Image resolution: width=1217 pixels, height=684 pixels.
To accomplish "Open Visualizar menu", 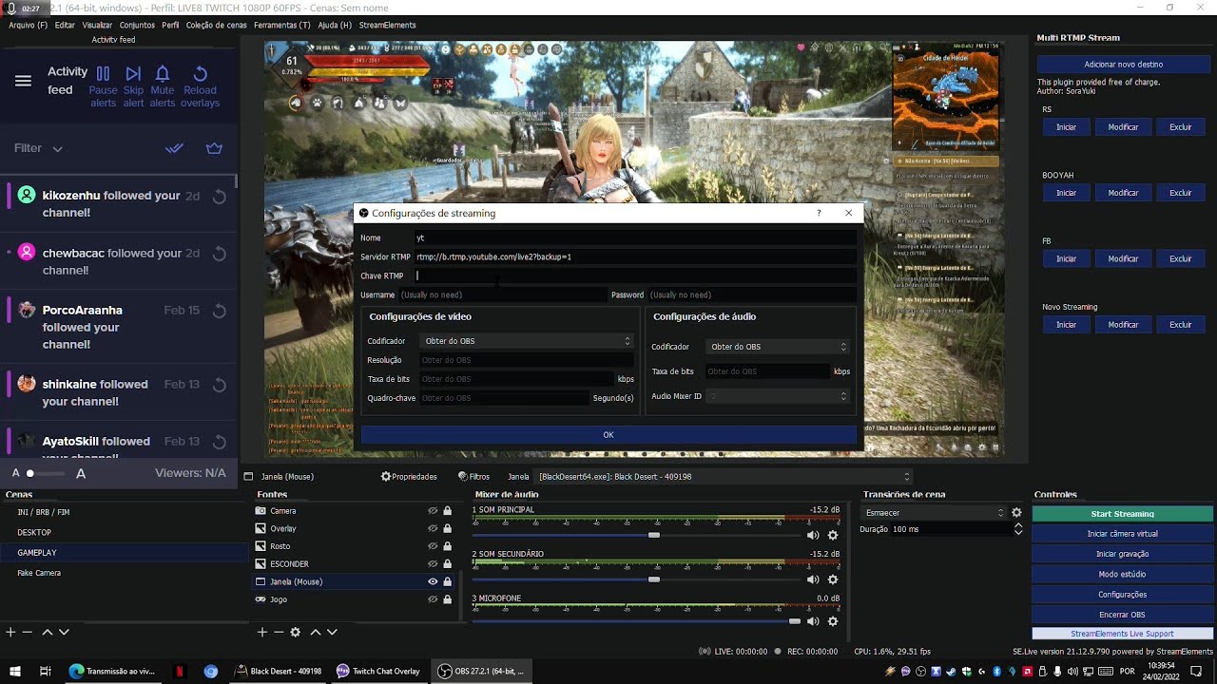I will [x=97, y=25].
